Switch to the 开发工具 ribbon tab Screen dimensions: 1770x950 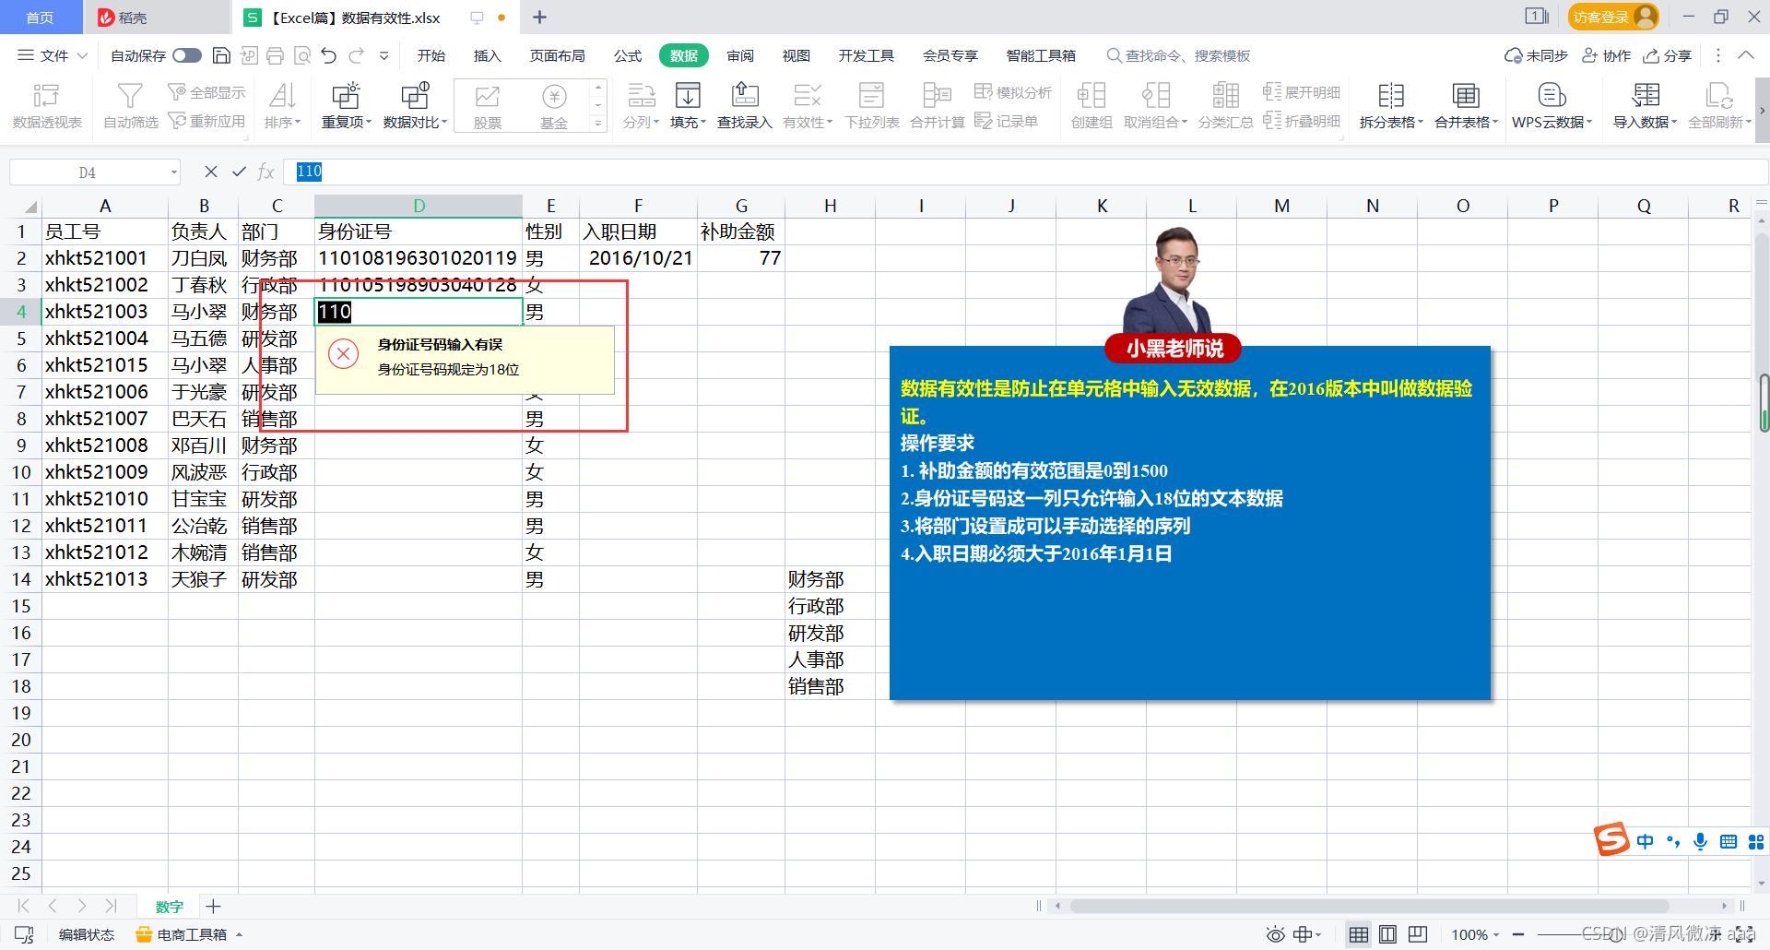[x=866, y=55]
